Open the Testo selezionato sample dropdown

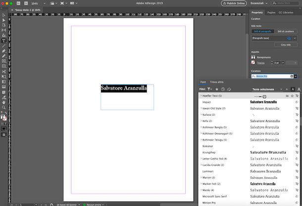click(267, 89)
